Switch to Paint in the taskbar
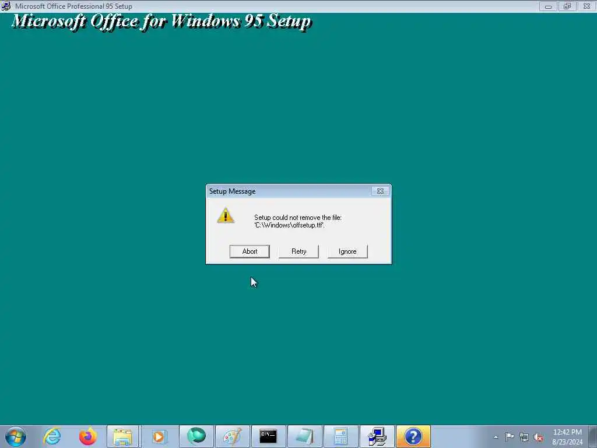597x448 pixels. coord(232,436)
